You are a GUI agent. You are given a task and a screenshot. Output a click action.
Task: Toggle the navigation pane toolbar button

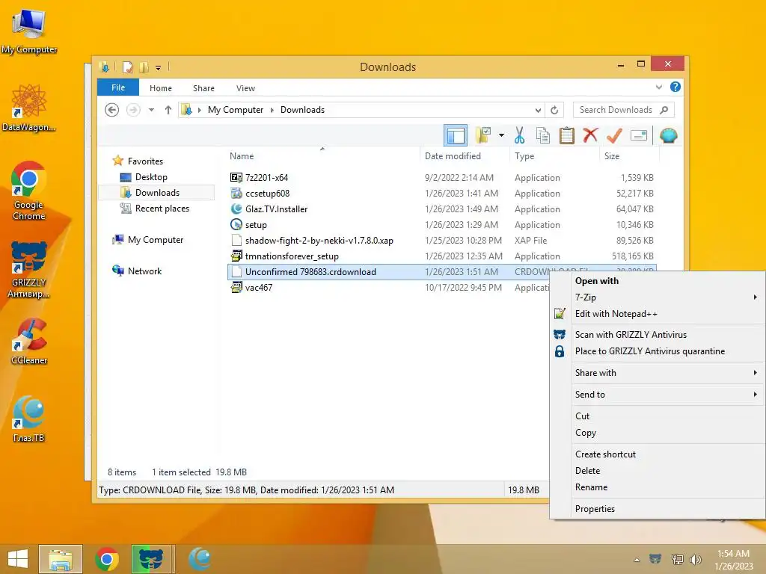456,135
